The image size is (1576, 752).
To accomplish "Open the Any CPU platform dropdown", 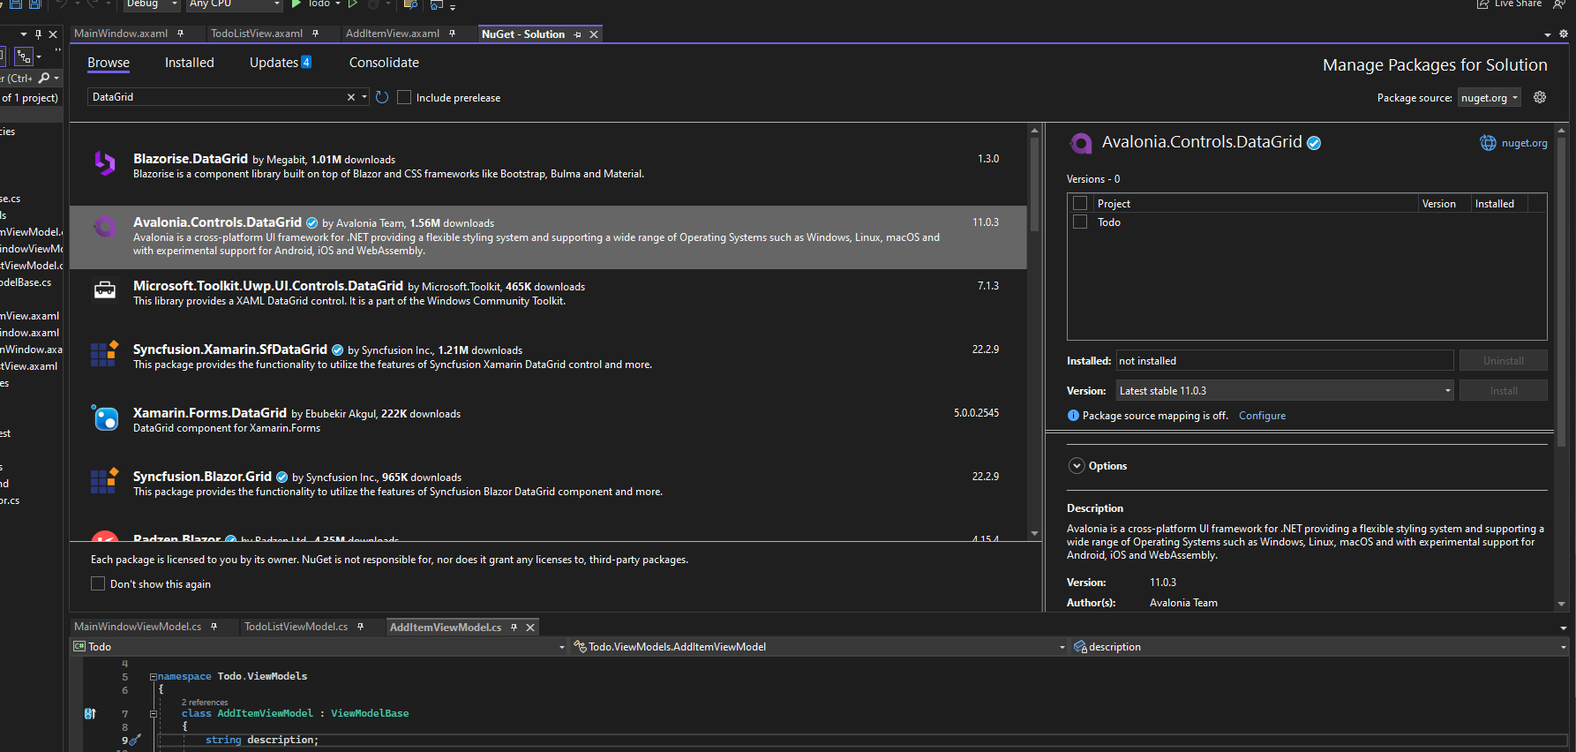I will point(234,4).
